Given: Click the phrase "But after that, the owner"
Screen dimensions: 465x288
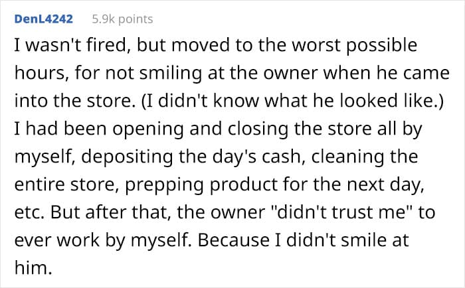Looking at the screenshot, I should click(158, 213).
